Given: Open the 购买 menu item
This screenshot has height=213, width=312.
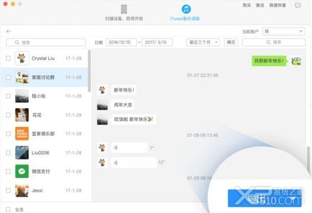Looking at the screenshot, I should click(247, 5).
